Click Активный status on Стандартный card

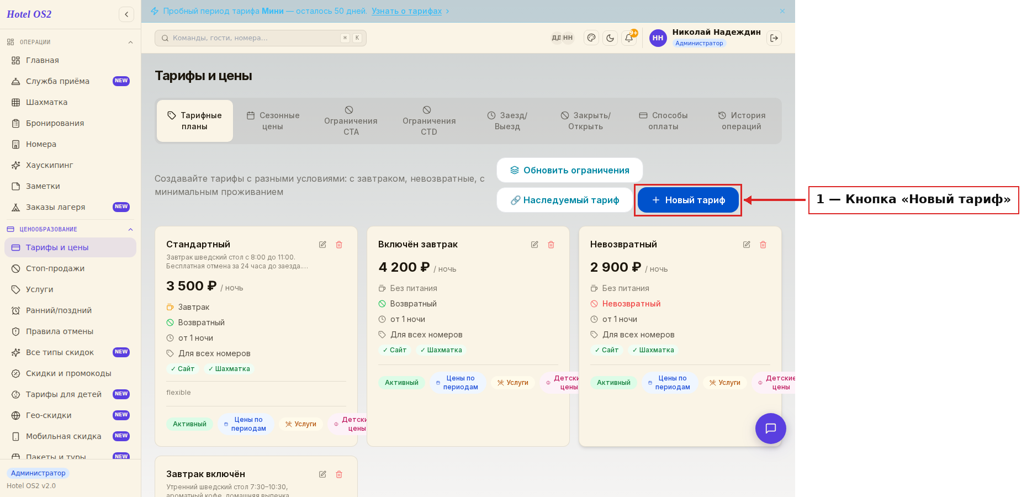[x=189, y=424]
